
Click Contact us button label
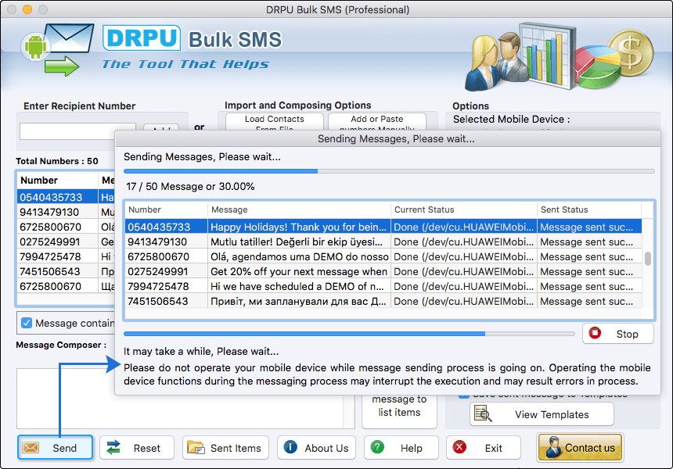pos(590,448)
